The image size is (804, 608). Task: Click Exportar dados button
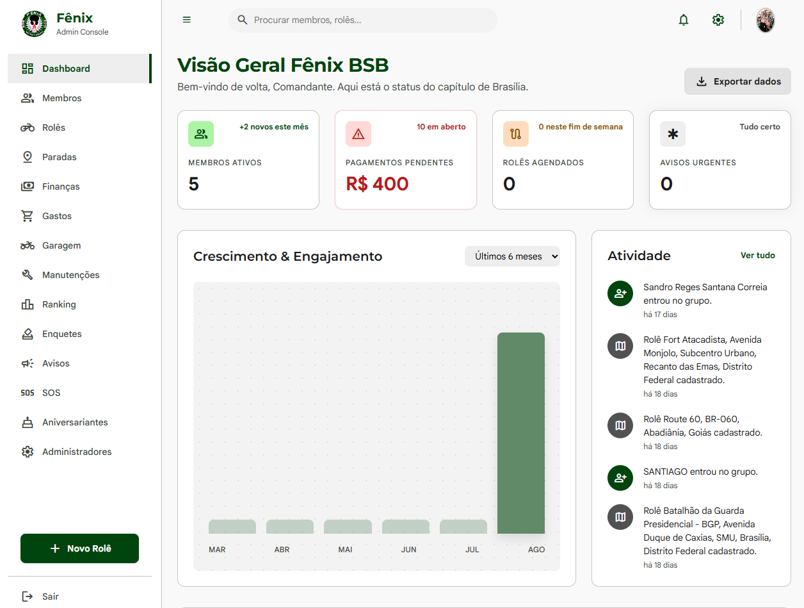coord(737,81)
